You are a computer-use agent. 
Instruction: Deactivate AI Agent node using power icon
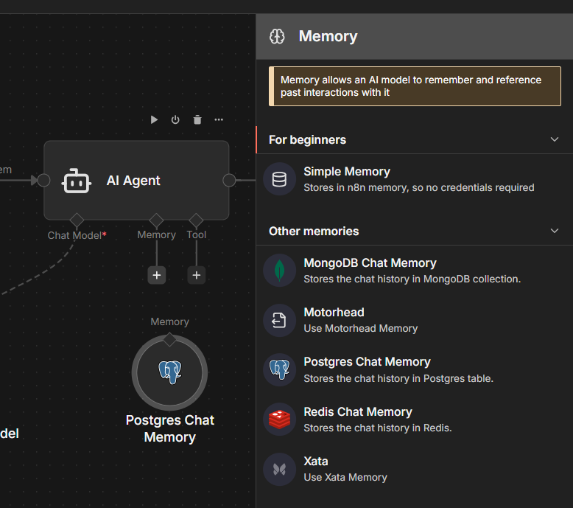pos(175,119)
